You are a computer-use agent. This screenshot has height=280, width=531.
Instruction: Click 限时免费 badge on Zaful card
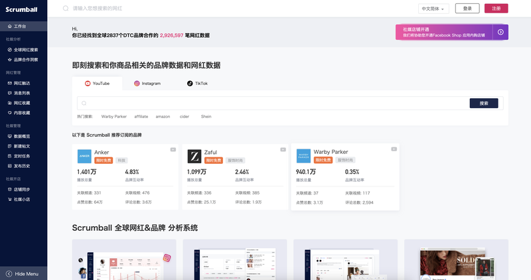(x=214, y=161)
